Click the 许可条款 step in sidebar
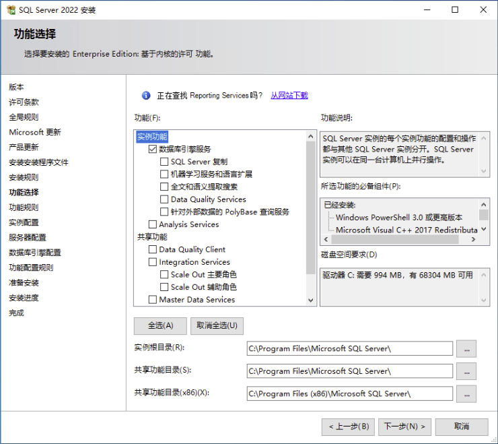This screenshot has height=444, width=498. tap(24, 102)
